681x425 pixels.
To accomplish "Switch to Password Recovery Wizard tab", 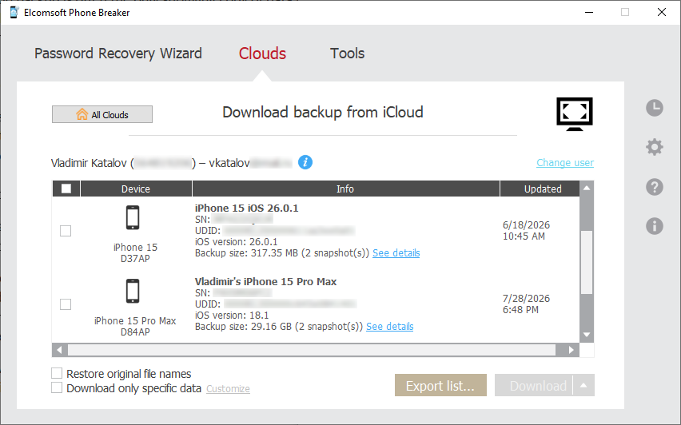I will [x=118, y=54].
